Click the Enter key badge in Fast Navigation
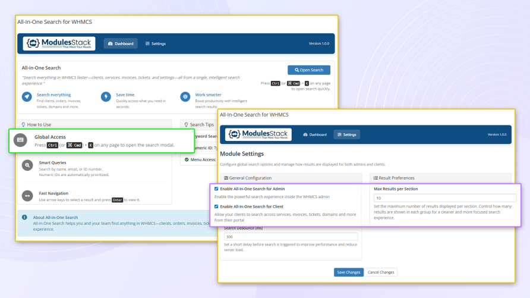 [117, 200]
